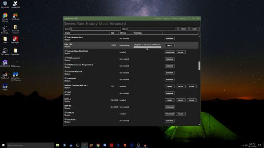The height and width of the screenshot is (148, 264).
Task: Delete Half-Life Creations Mod Set 4
Action: (x=181, y=86)
